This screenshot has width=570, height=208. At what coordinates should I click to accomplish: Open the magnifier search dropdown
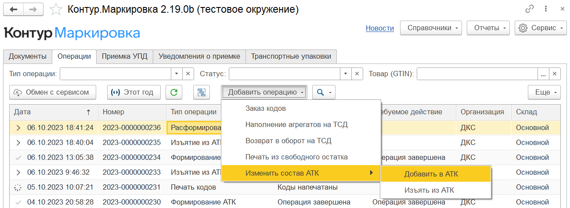[324, 92]
